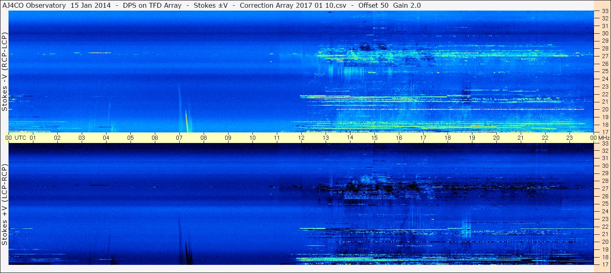Screen dimensions: 611x273
Task: Click 24 MHz label of Stokes +V panel
Action: (x=605, y=211)
